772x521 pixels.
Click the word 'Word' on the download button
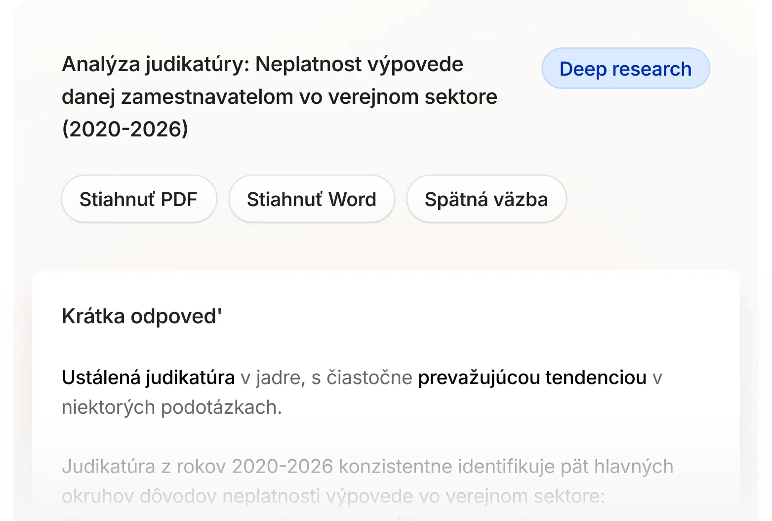point(352,199)
